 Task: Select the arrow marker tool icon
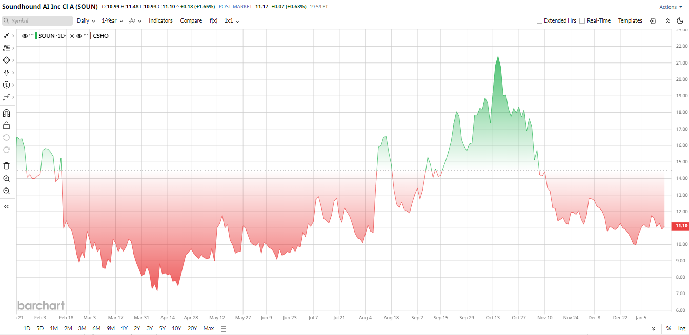pos(6,72)
